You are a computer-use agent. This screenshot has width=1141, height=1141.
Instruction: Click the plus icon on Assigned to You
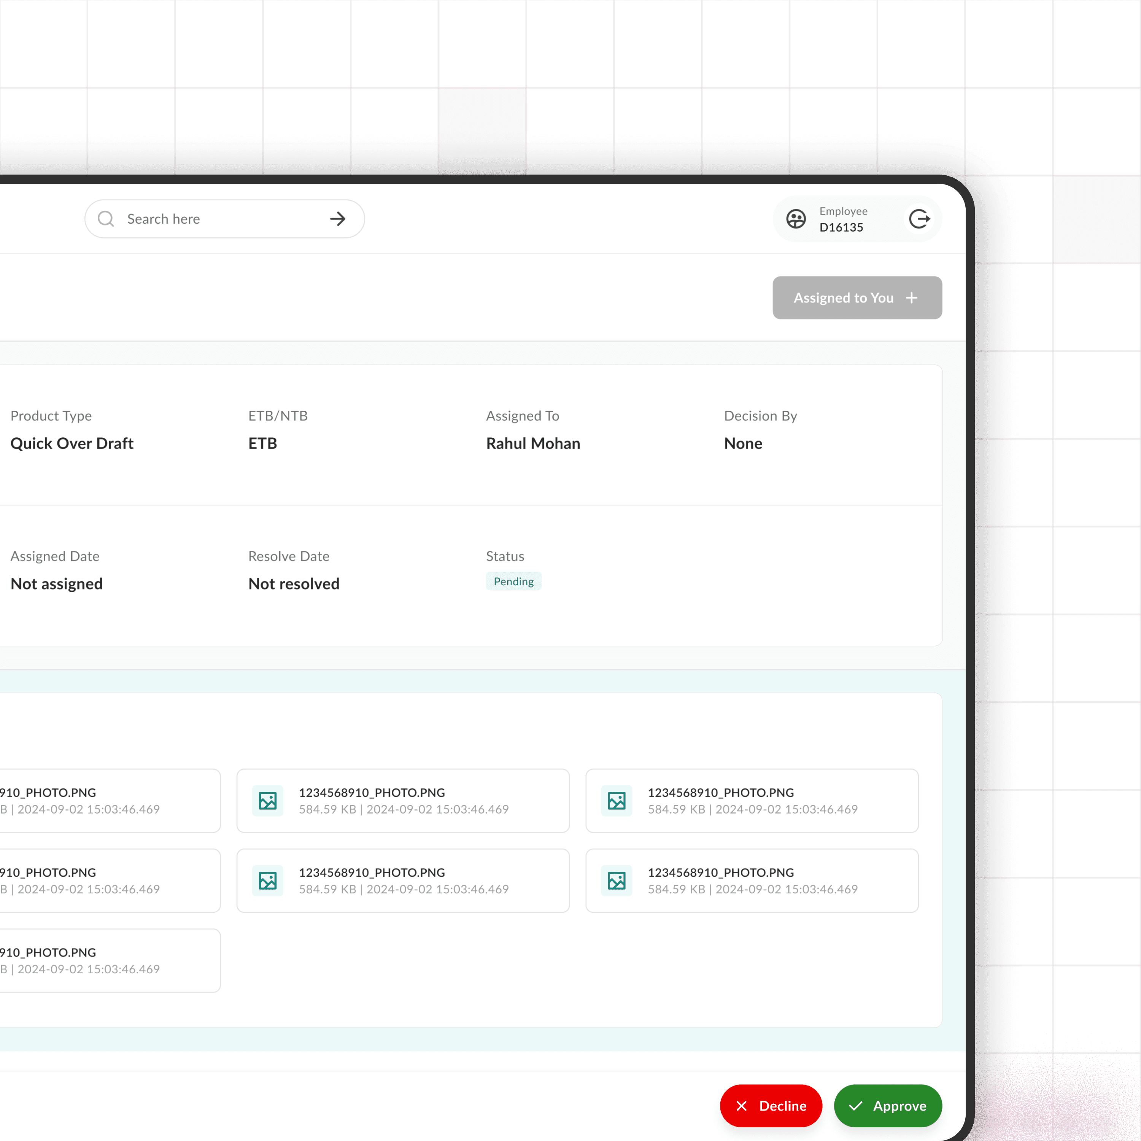coord(911,298)
